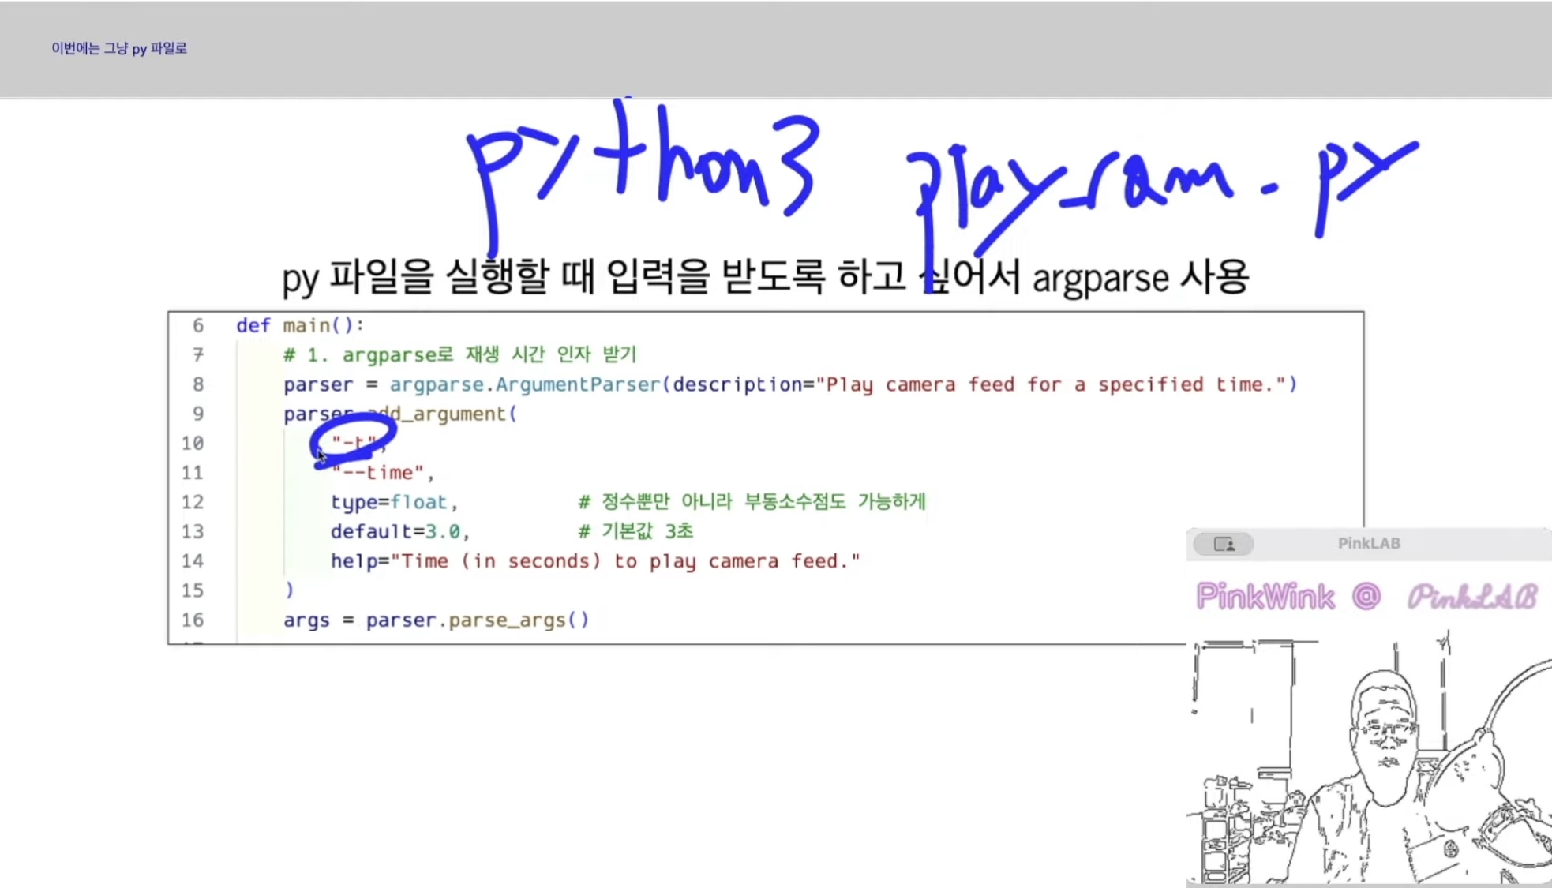Image resolution: width=1552 pixels, height=888 pixels.
Task: Click 'type=float' on line 12
Action: [x=389, y=502]
